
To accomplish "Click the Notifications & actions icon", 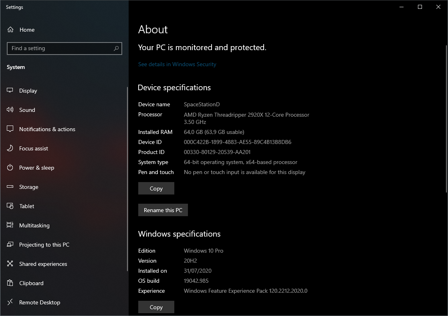I will (10, 129).
